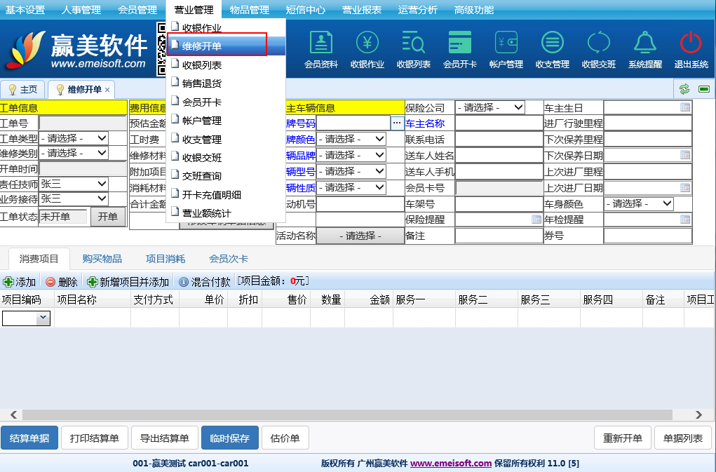The image size is (716, 472).
Task: Expand the 车身颜色 dropdown
Action: tap(638, 203)
